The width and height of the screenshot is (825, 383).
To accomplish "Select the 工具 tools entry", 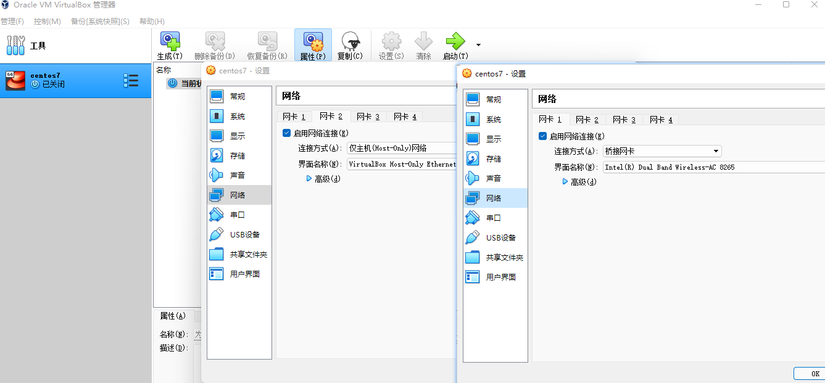I will click(75, 46).
